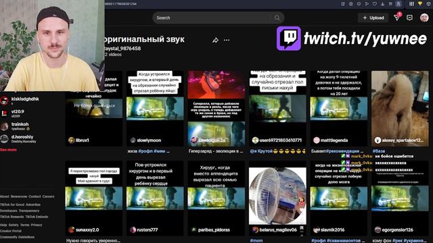Click See more under suggested accounts

pos(8,150)
